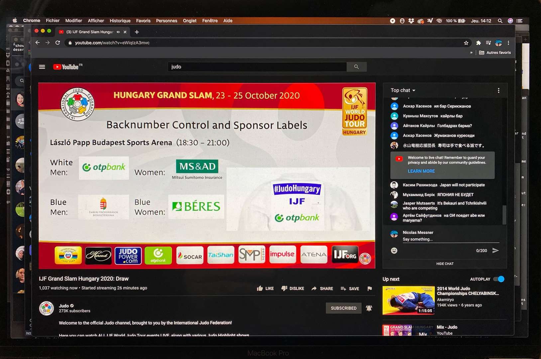The width and height of the screenshot is (541, 359).
Task: Open a new tab with the plus button
Action: (x=137, y=32)
